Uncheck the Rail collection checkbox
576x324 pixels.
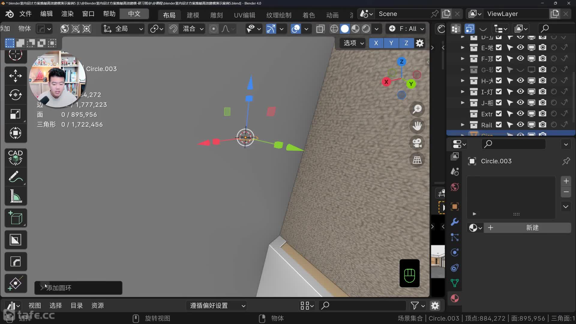tap(499, 124)
